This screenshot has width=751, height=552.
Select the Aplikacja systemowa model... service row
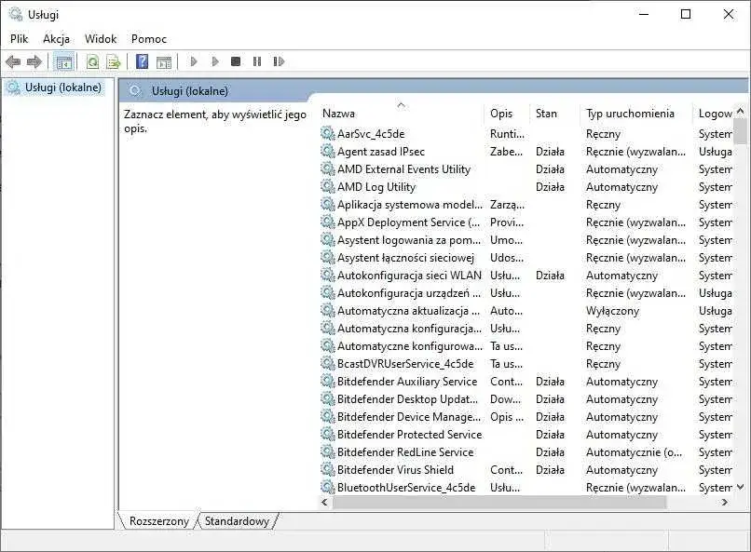point(526,204)
